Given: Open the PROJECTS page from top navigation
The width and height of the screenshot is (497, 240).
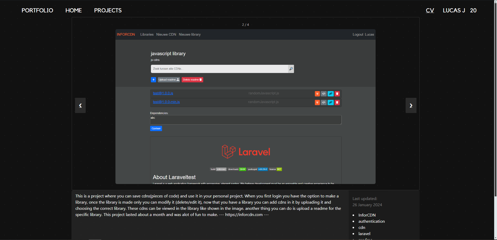Looking at the screenshot, I should click(x=108, y=10).
